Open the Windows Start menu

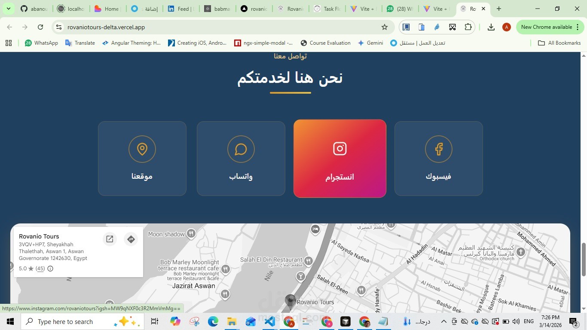[x=10, y=321]
